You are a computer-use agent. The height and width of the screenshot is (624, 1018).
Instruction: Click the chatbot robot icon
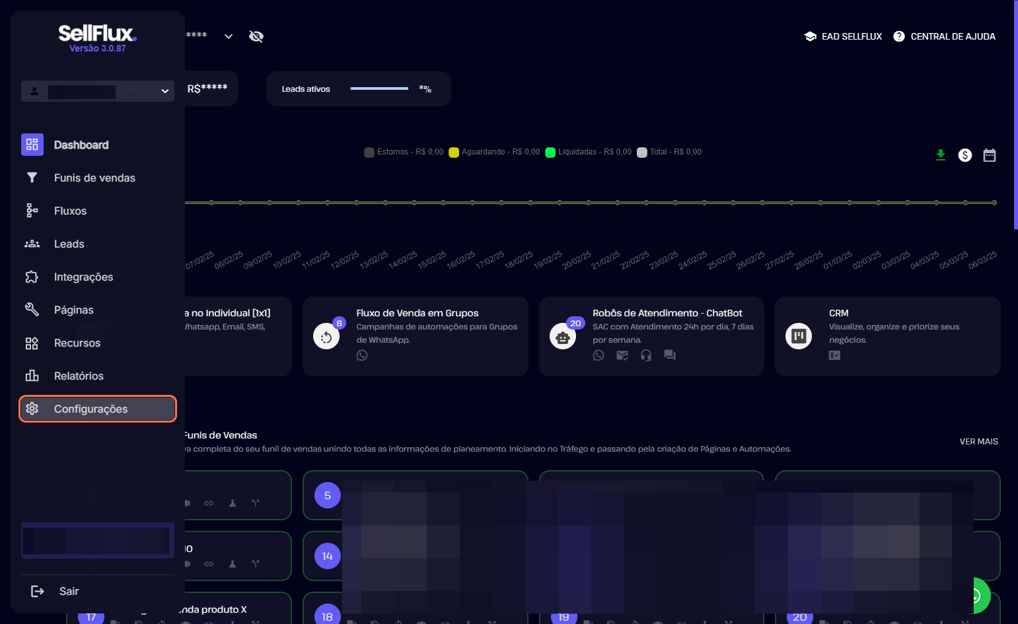click(562, 337)
